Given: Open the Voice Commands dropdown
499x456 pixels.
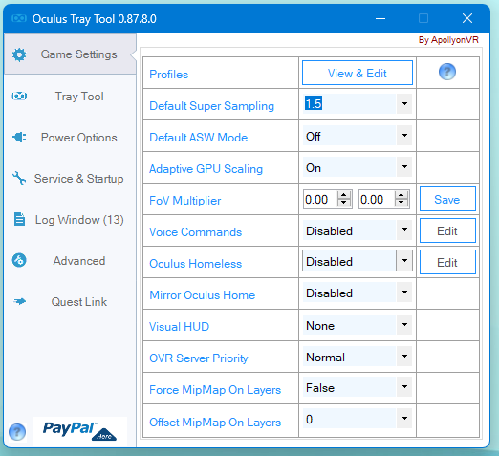Looking at the screenshot, I should pos(404,229).
